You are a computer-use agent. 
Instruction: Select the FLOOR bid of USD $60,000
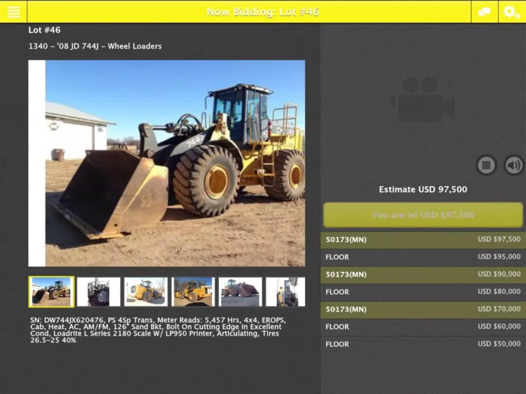[423, 326]
